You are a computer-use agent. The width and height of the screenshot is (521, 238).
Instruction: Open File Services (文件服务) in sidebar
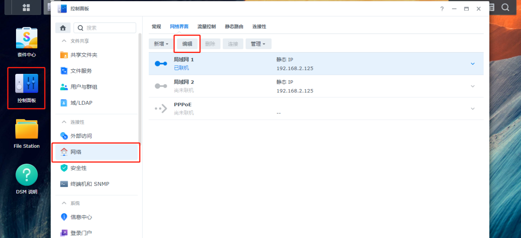81,71
